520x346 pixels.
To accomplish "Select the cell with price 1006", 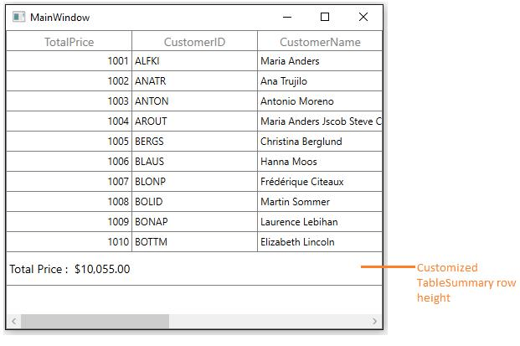I will click(x=69, y=162).
